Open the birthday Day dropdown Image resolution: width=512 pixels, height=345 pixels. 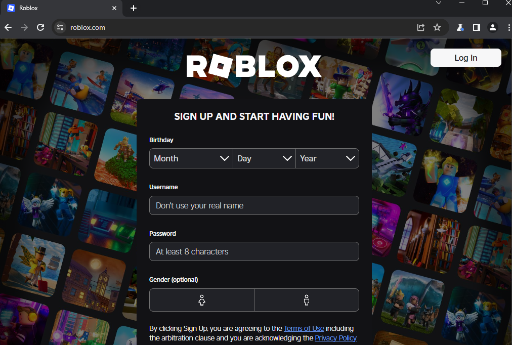(x=264, y=158)
